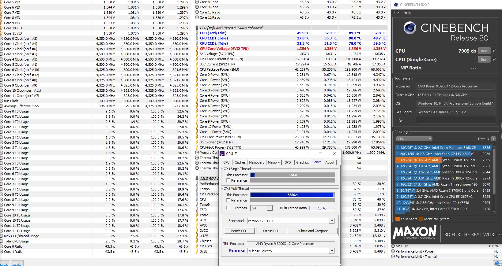The image size is (502, 266).
Task: Toggle the CPU (Single Core) test checkbox
Action: click(494, 59)
